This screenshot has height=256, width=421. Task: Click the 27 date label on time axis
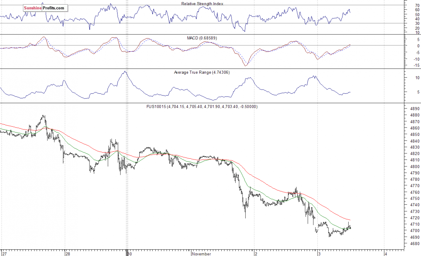4,253
